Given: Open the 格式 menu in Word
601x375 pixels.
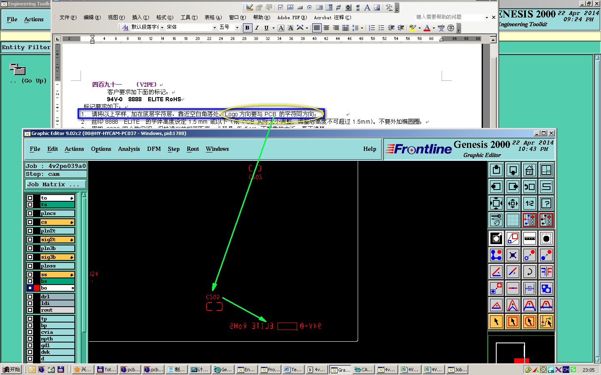Looking at the screenshot, I should point(164,17).
